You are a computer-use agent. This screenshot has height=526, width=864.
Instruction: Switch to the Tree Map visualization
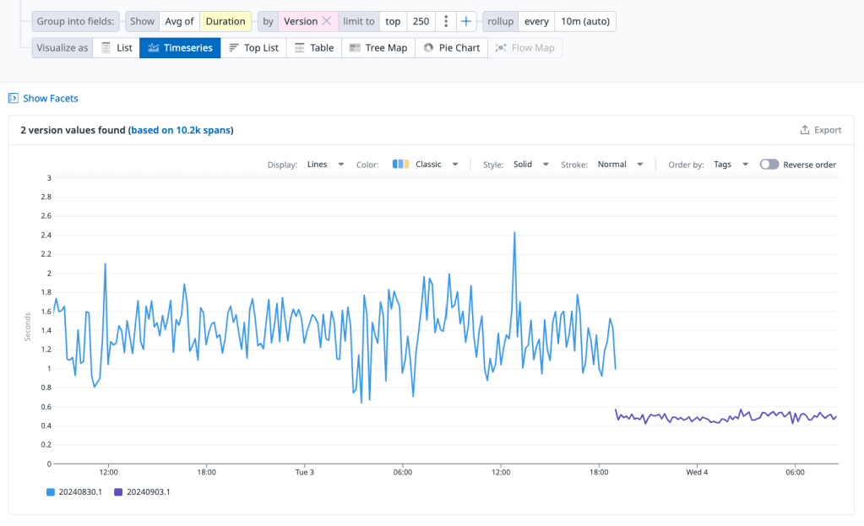pyautogui.click(x=378, y=48)
